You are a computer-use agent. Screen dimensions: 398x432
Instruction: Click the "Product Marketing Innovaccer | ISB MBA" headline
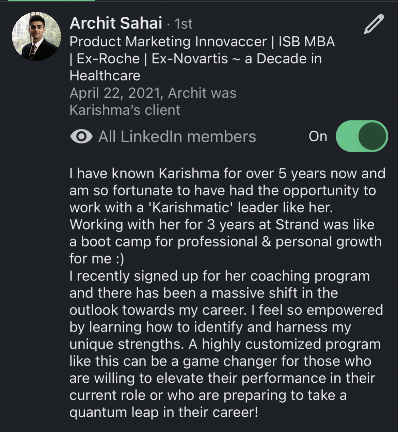[202, 42]
